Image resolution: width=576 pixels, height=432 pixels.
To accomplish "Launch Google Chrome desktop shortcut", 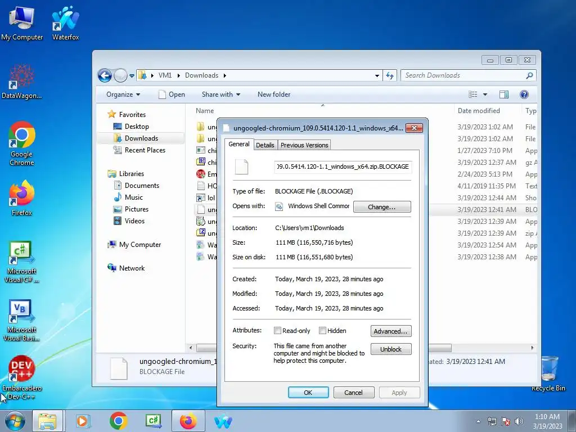I will tap(22, 143).
